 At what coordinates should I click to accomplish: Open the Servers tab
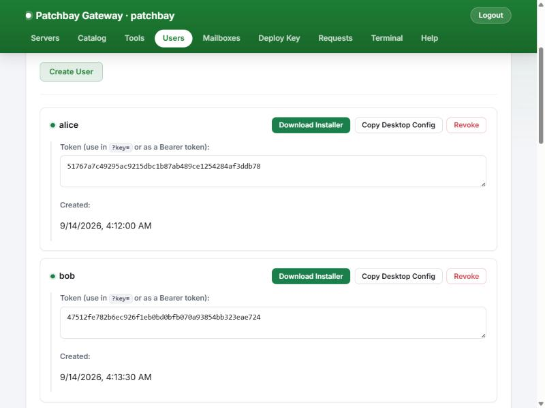click(45, 38)
